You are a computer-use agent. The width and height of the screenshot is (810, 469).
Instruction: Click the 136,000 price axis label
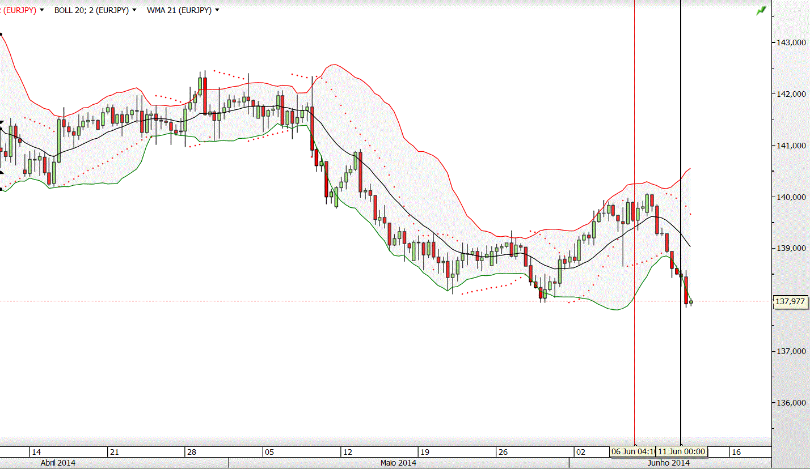click(791, 403)
